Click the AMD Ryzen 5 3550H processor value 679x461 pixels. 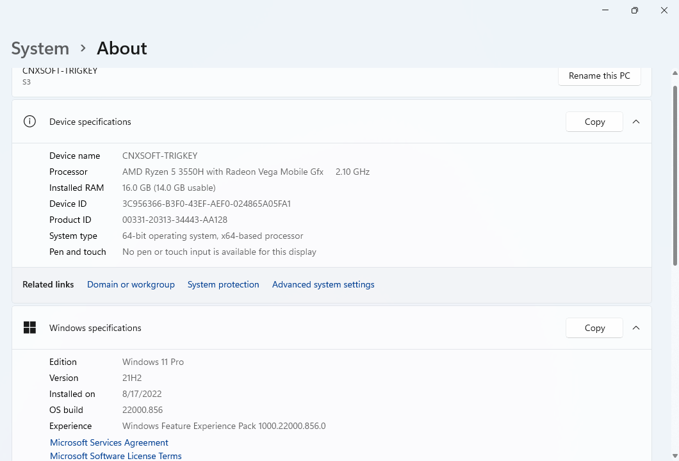[222, 172]
